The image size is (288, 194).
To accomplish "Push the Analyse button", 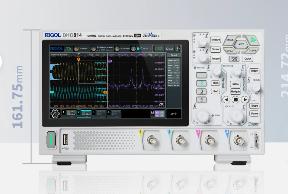I will click(215, 59).
